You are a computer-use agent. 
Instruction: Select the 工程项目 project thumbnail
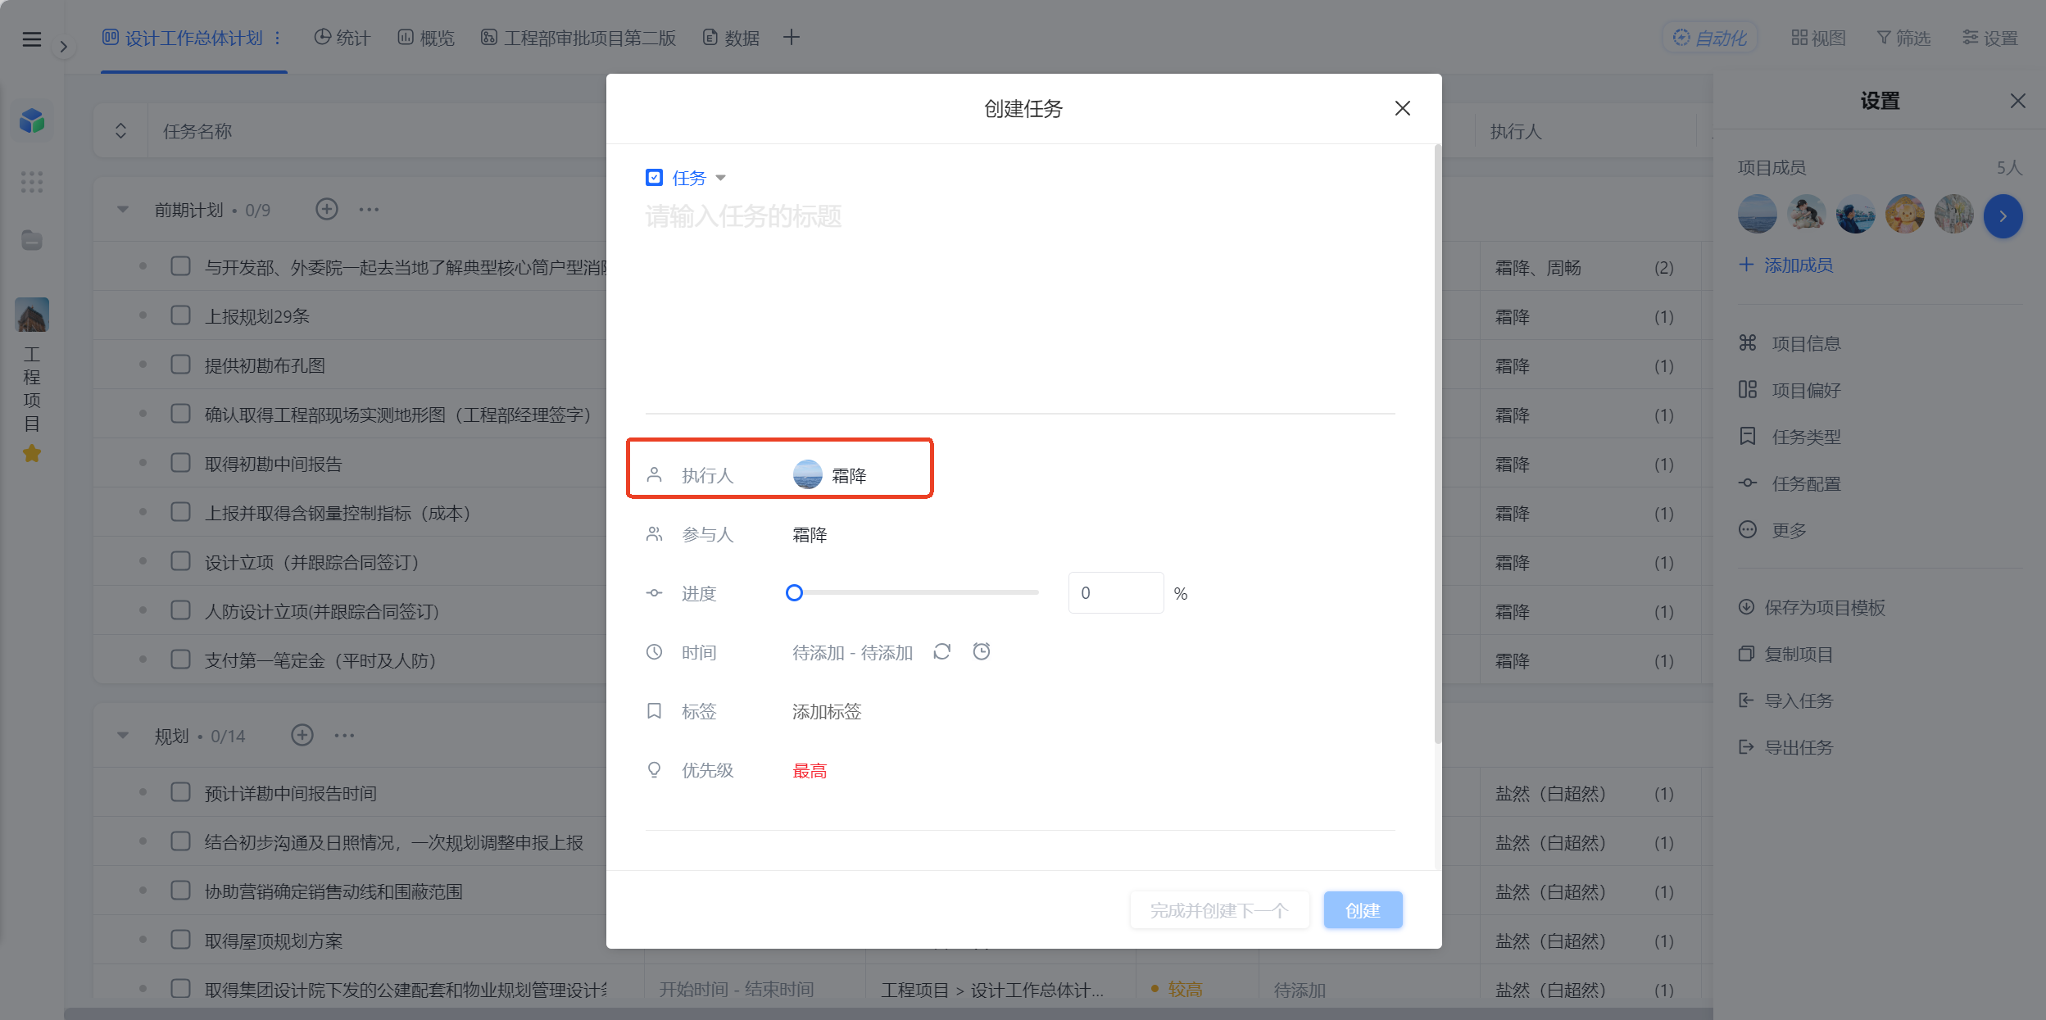(32, 315)
